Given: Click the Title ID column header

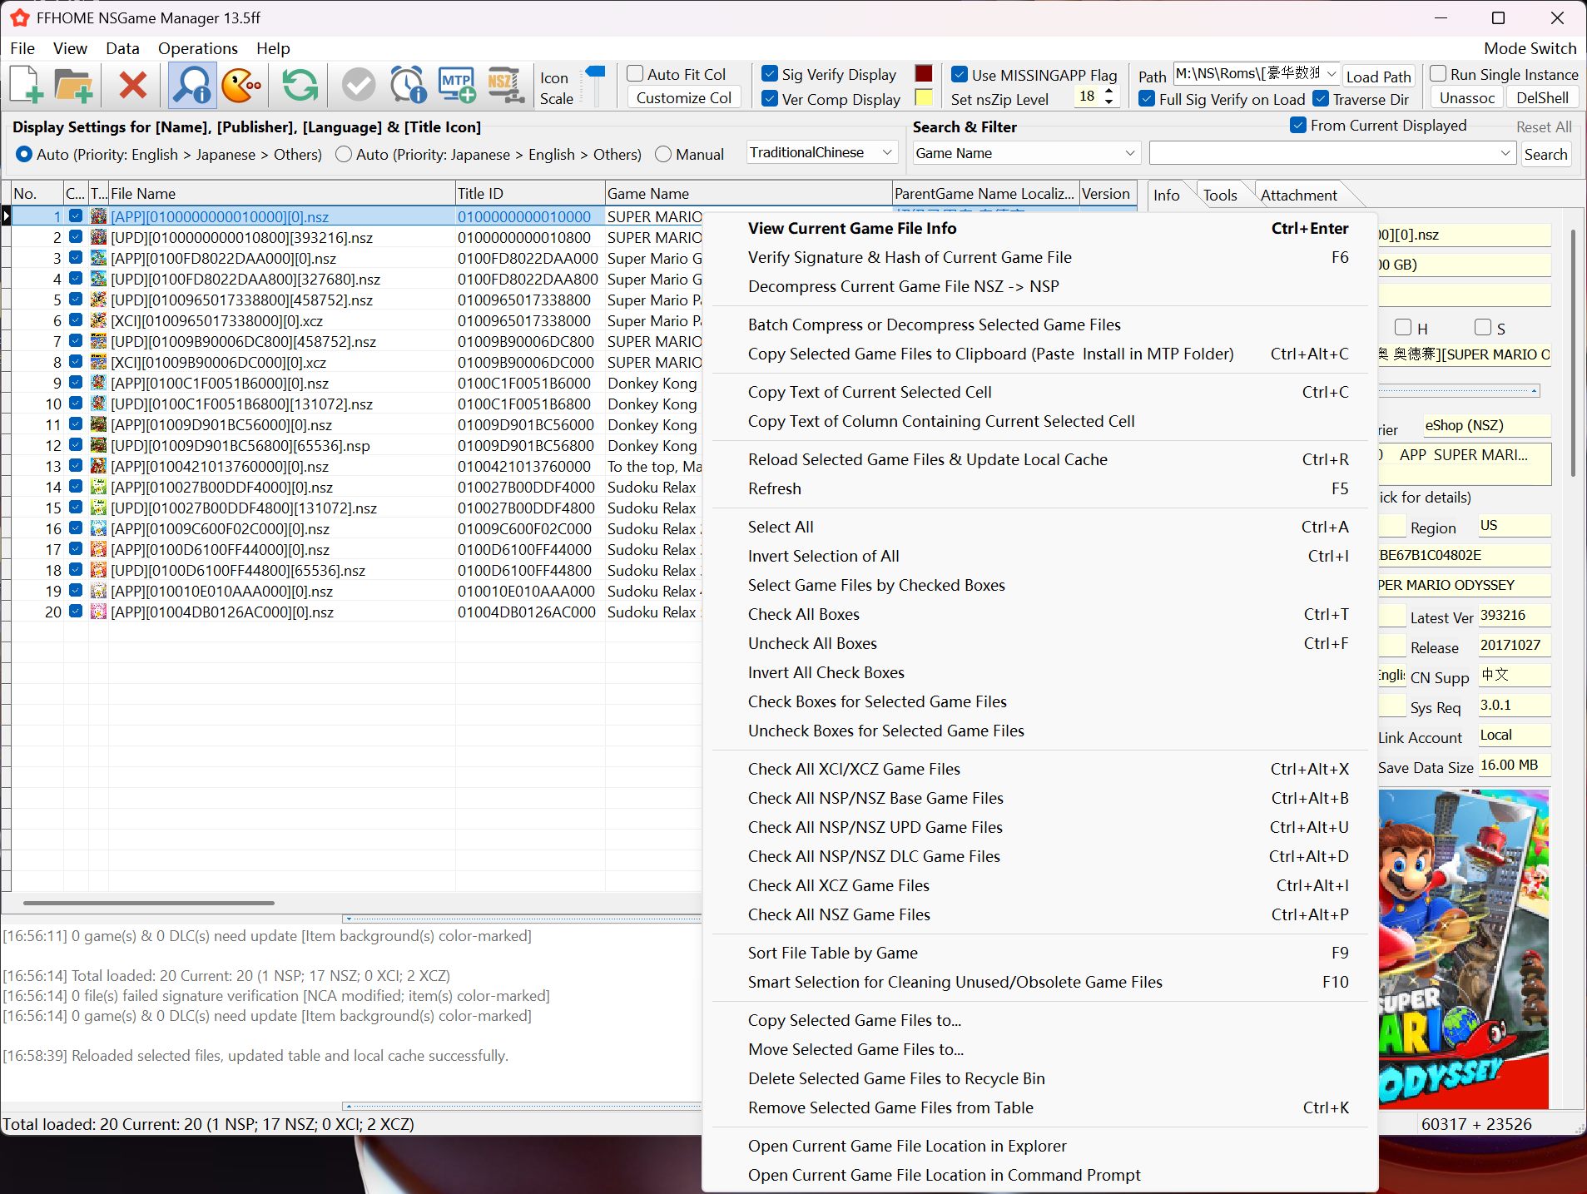Looking at the screenshot, I should [529, 193].
